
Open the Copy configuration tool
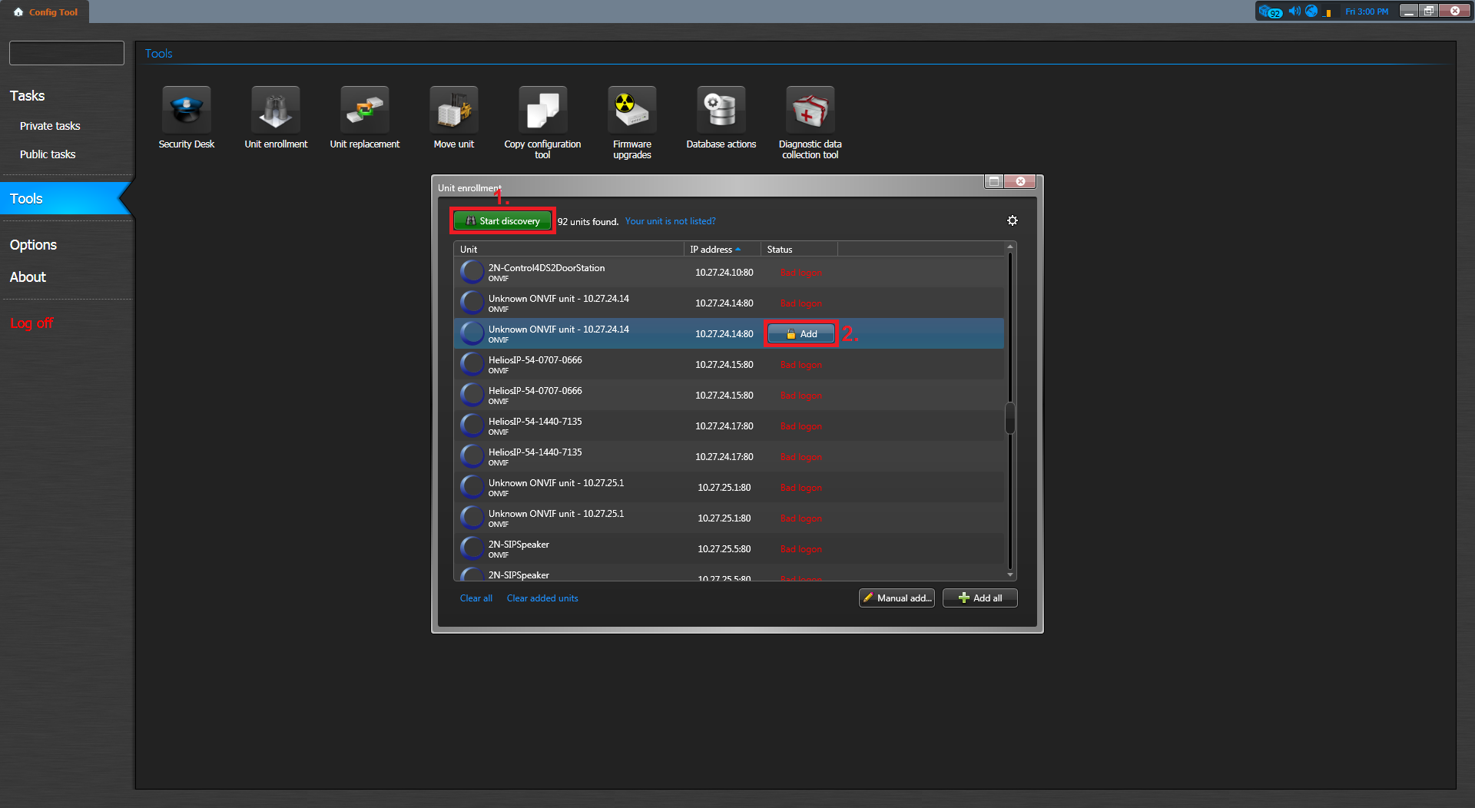(542, 111)
